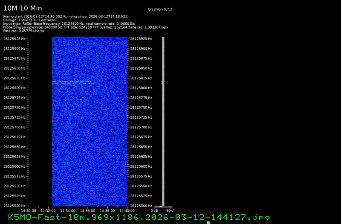Click the 14:30:00 time axis marker
Screen dimensions: 341x224
point(28,210)
